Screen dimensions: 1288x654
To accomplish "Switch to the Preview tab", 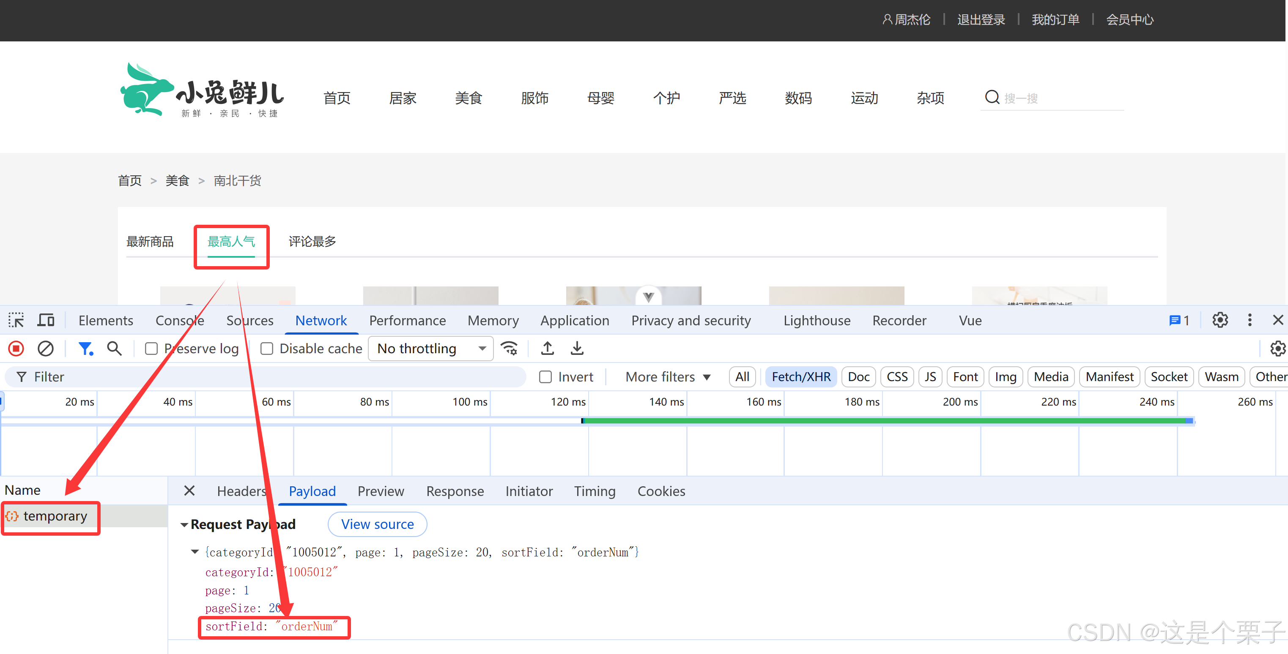I will point(381,491).
